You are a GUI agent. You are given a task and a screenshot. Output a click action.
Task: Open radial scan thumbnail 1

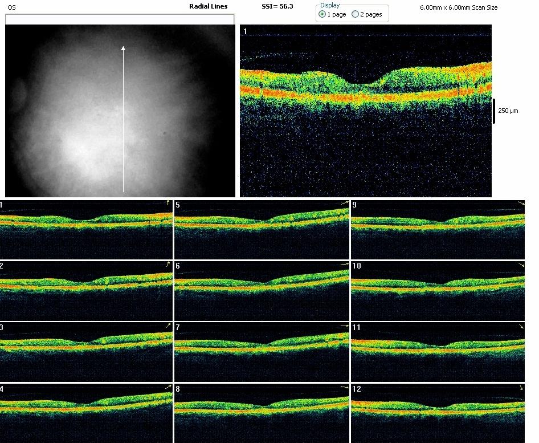tap(85, 229)
